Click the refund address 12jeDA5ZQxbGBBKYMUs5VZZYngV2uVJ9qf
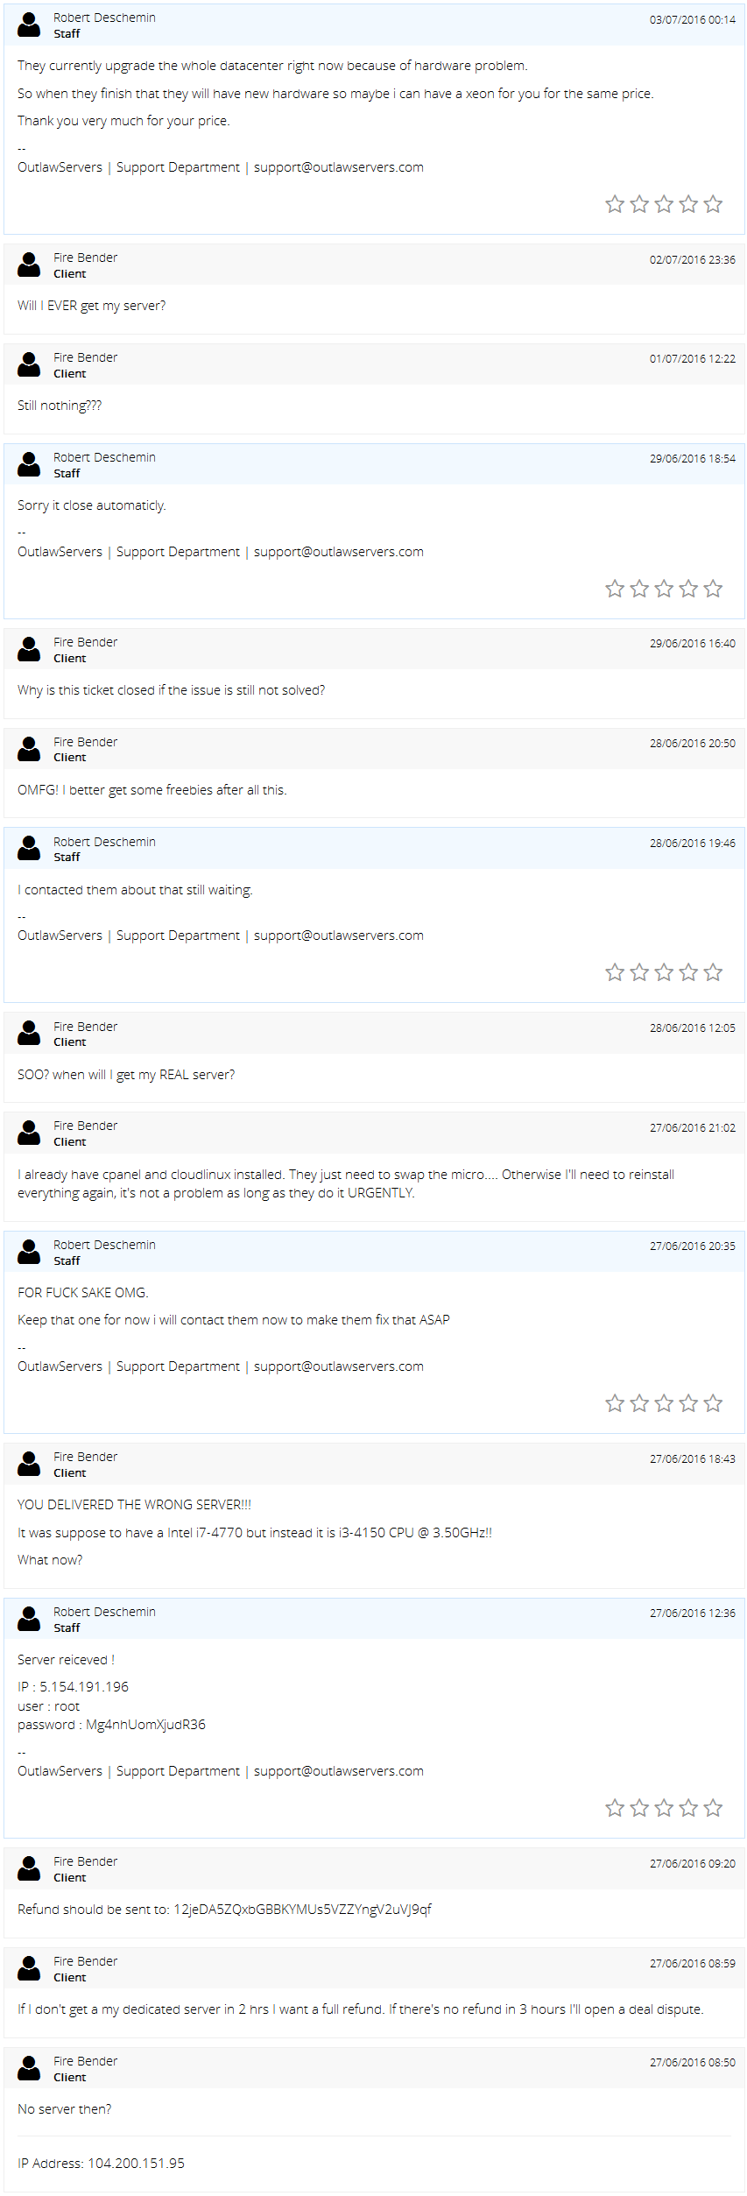Viewport: 747px width, 2196px height. (302, 1910)
